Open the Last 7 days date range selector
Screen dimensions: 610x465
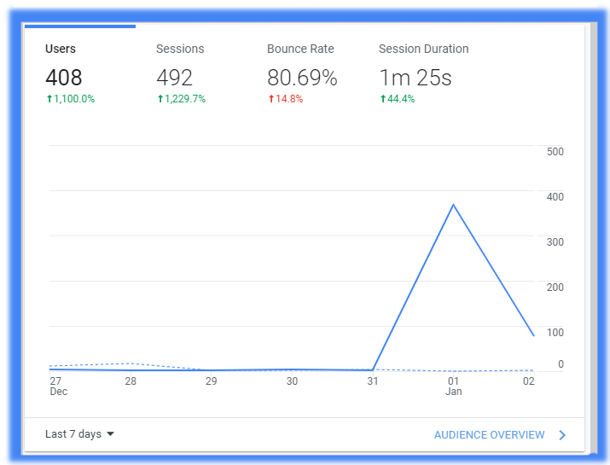79,434
